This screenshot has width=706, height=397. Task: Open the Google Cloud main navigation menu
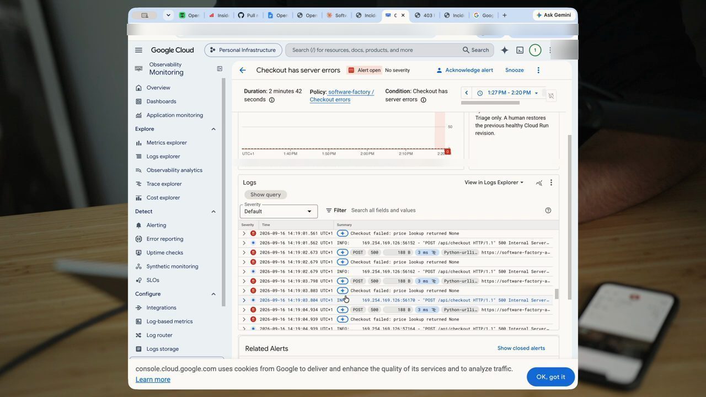[138, 50]
